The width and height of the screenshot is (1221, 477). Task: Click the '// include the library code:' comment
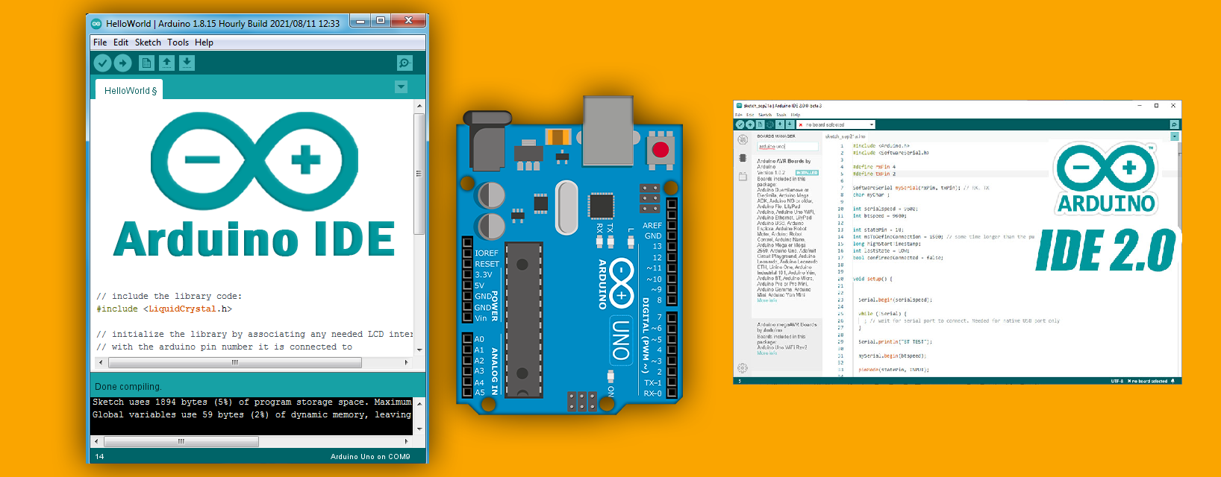(169, 296)
